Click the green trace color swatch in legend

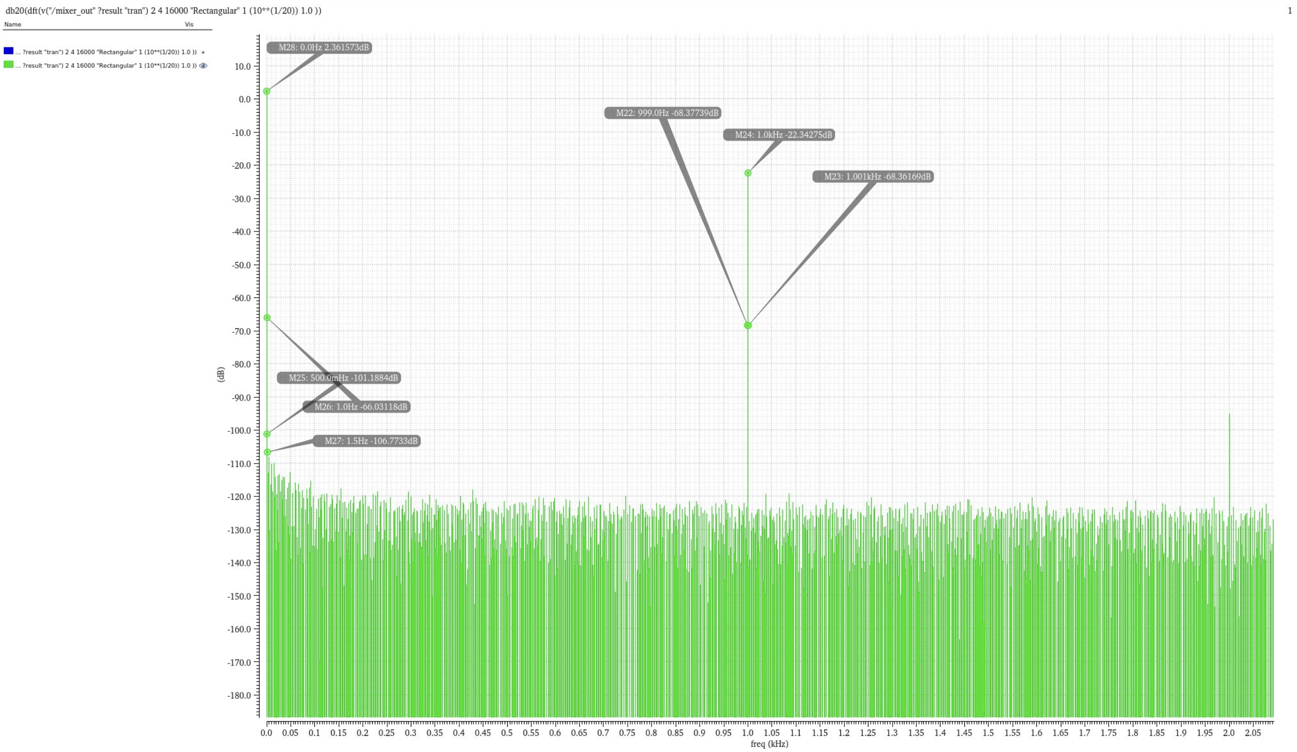tap(8, 65)
